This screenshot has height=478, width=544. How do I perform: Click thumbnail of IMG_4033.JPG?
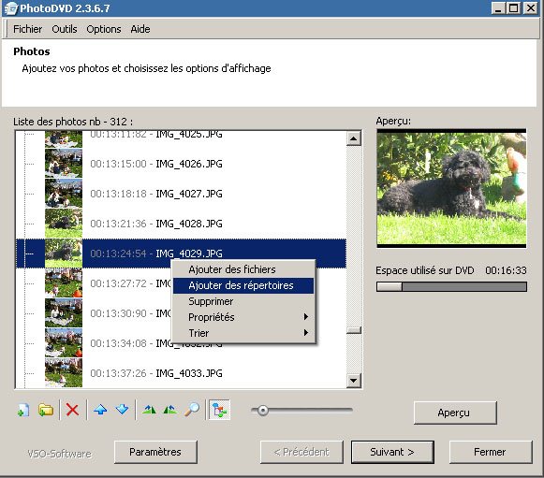click(x=64, y=373)
